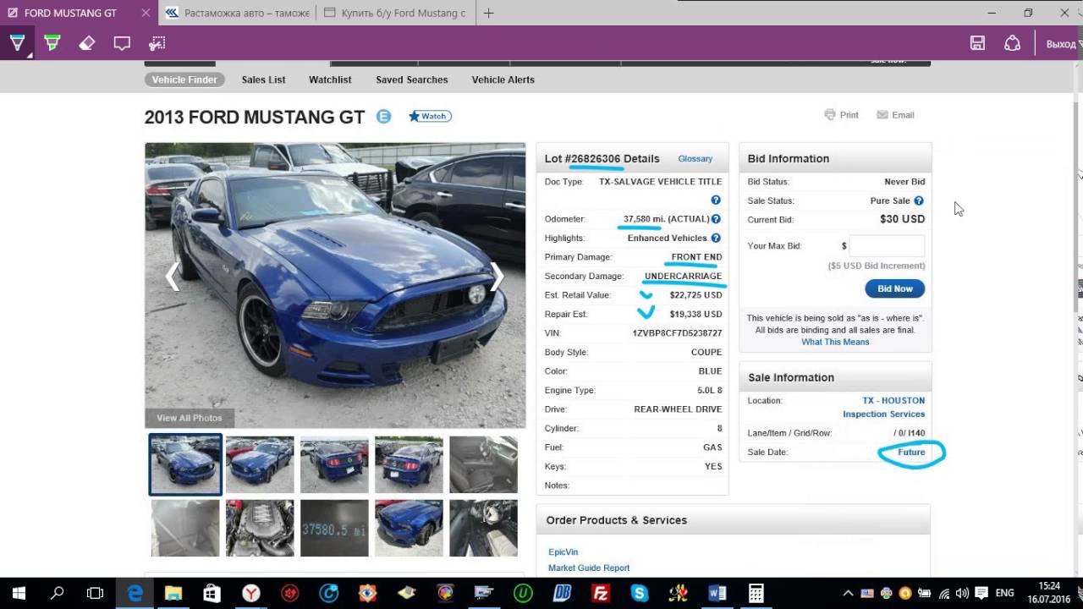The height and width of the screenshot is (609, 1083).
Task: Open Pure Sale help icon
Action: click(x=919, y=200)
